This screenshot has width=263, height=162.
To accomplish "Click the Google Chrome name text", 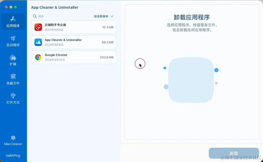I will coord(56,55).
